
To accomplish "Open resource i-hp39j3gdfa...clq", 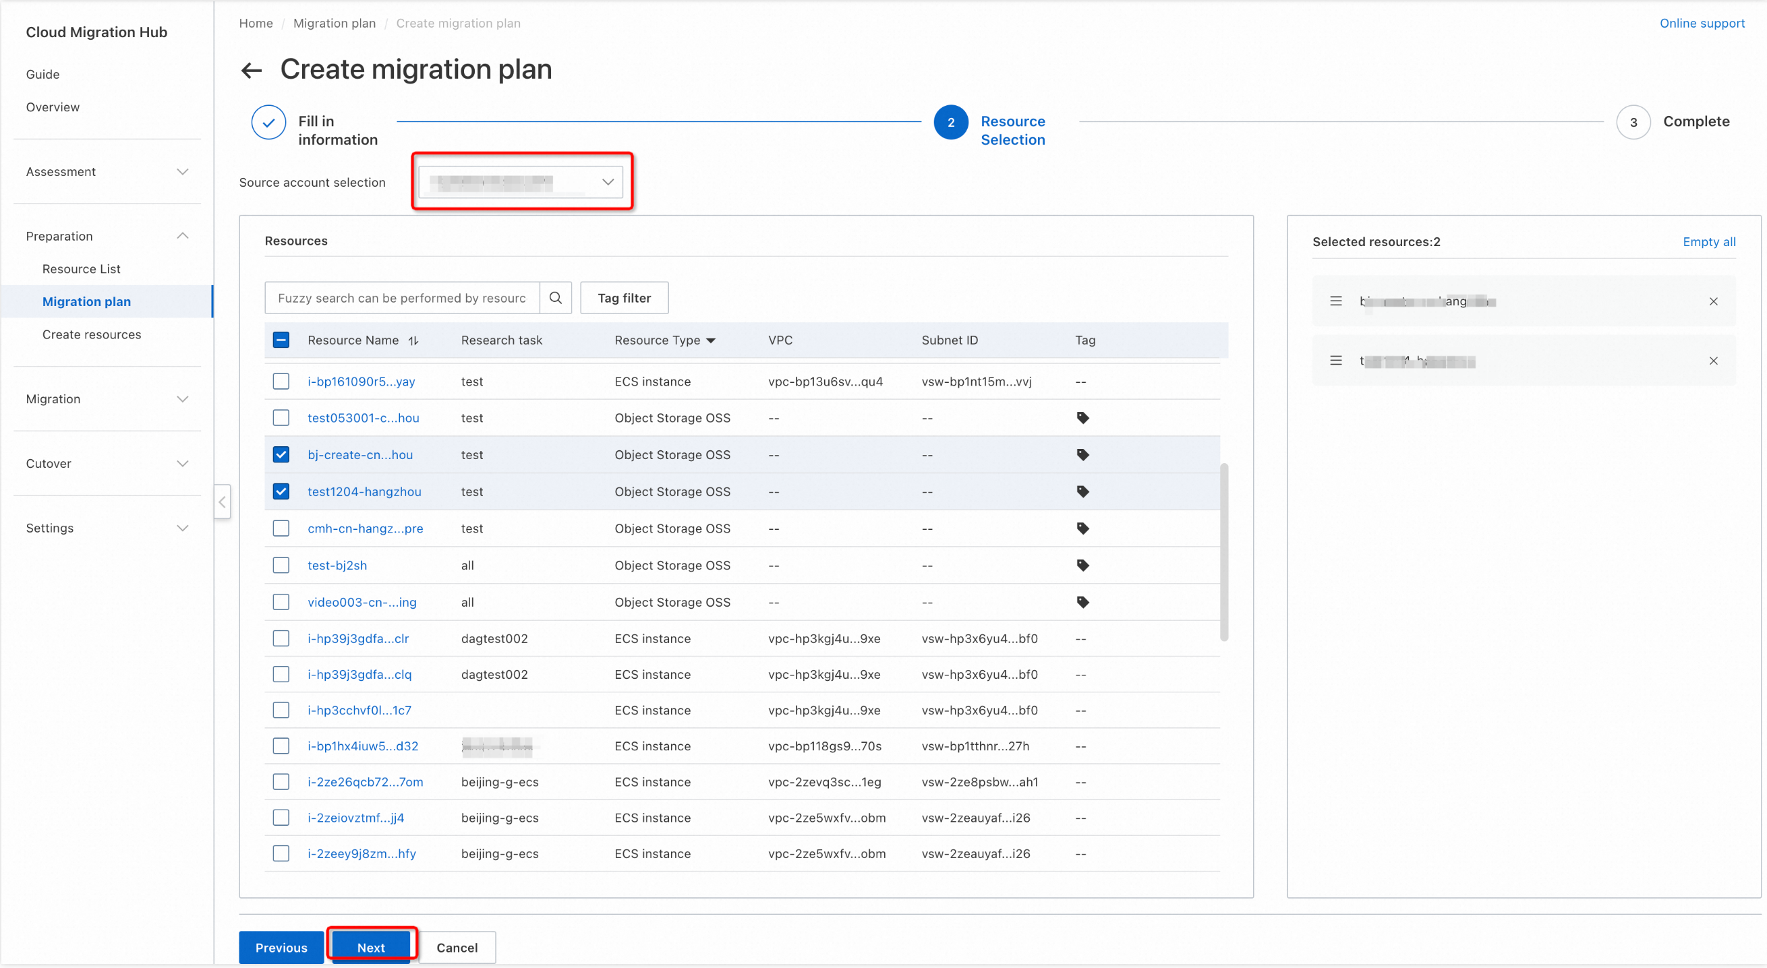I will [x=359, y=675].
